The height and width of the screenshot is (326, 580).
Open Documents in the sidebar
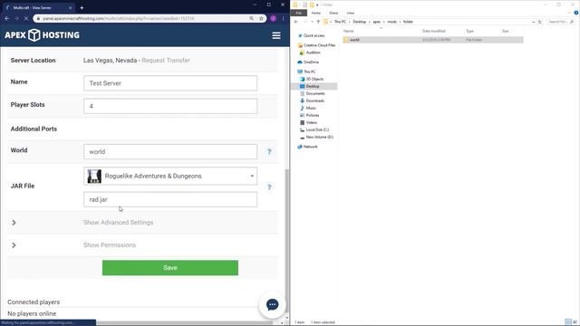click(x=315, y=93)
